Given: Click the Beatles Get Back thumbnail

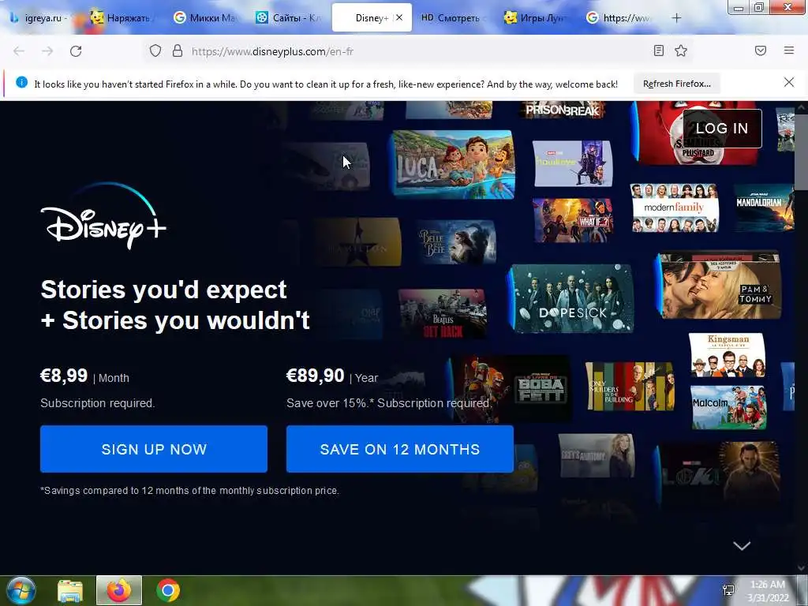Looking at the screenshot, I should tap(442, 314).
